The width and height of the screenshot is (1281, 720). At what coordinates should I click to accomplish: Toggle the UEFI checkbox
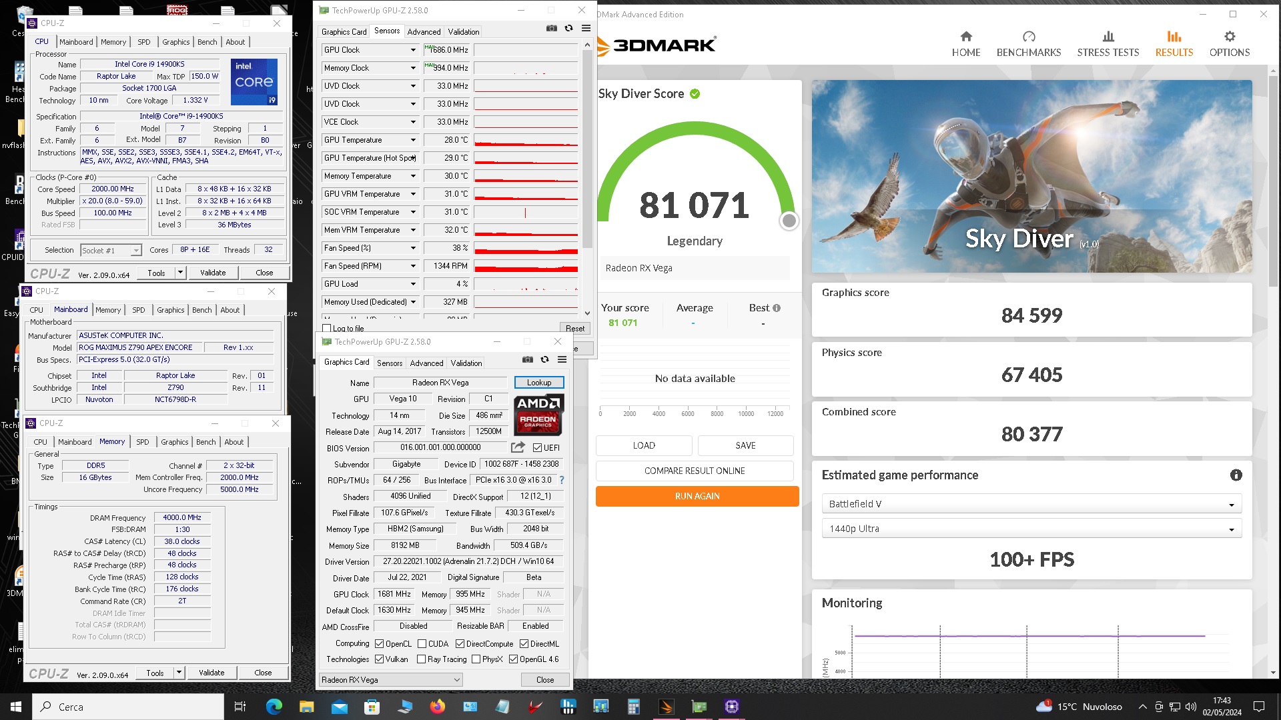click(x=537, y=448)
